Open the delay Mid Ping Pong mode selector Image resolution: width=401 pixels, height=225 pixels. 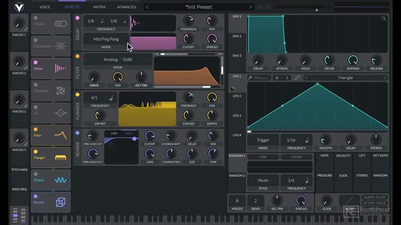tap(106, 39)
